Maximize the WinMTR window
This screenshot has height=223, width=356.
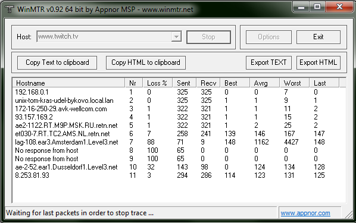click(x=317, y=7)
